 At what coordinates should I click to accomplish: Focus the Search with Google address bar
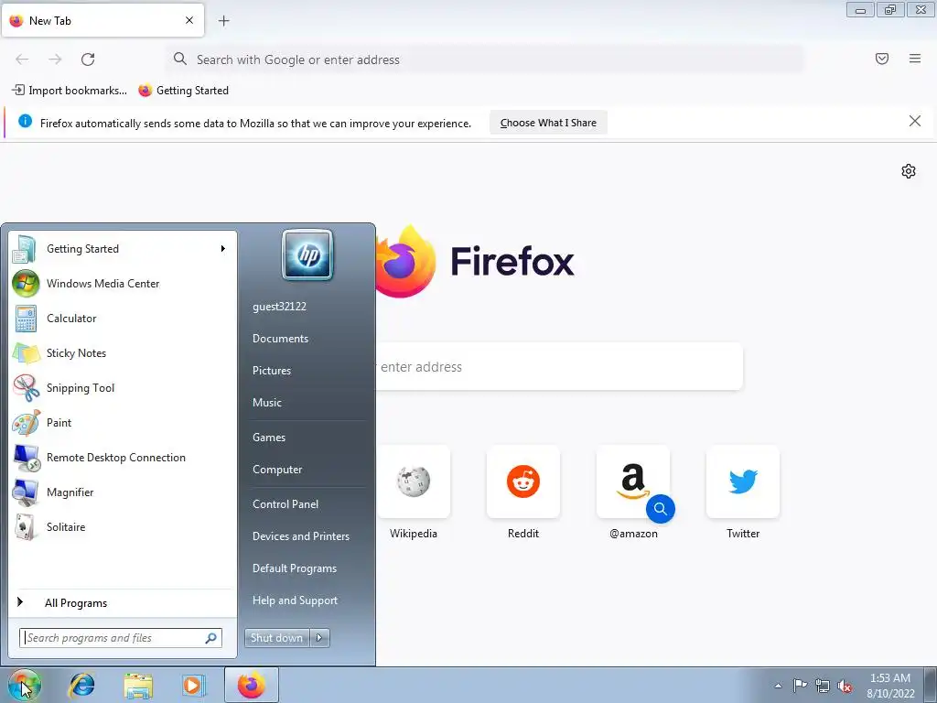[x=485, y=59]
